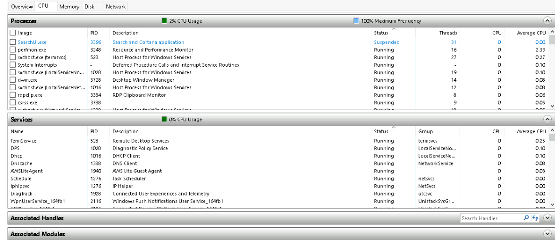Tick the checkbox for perfmon.exe
This screenshot has width=555, height=240.
pos(13,50)
